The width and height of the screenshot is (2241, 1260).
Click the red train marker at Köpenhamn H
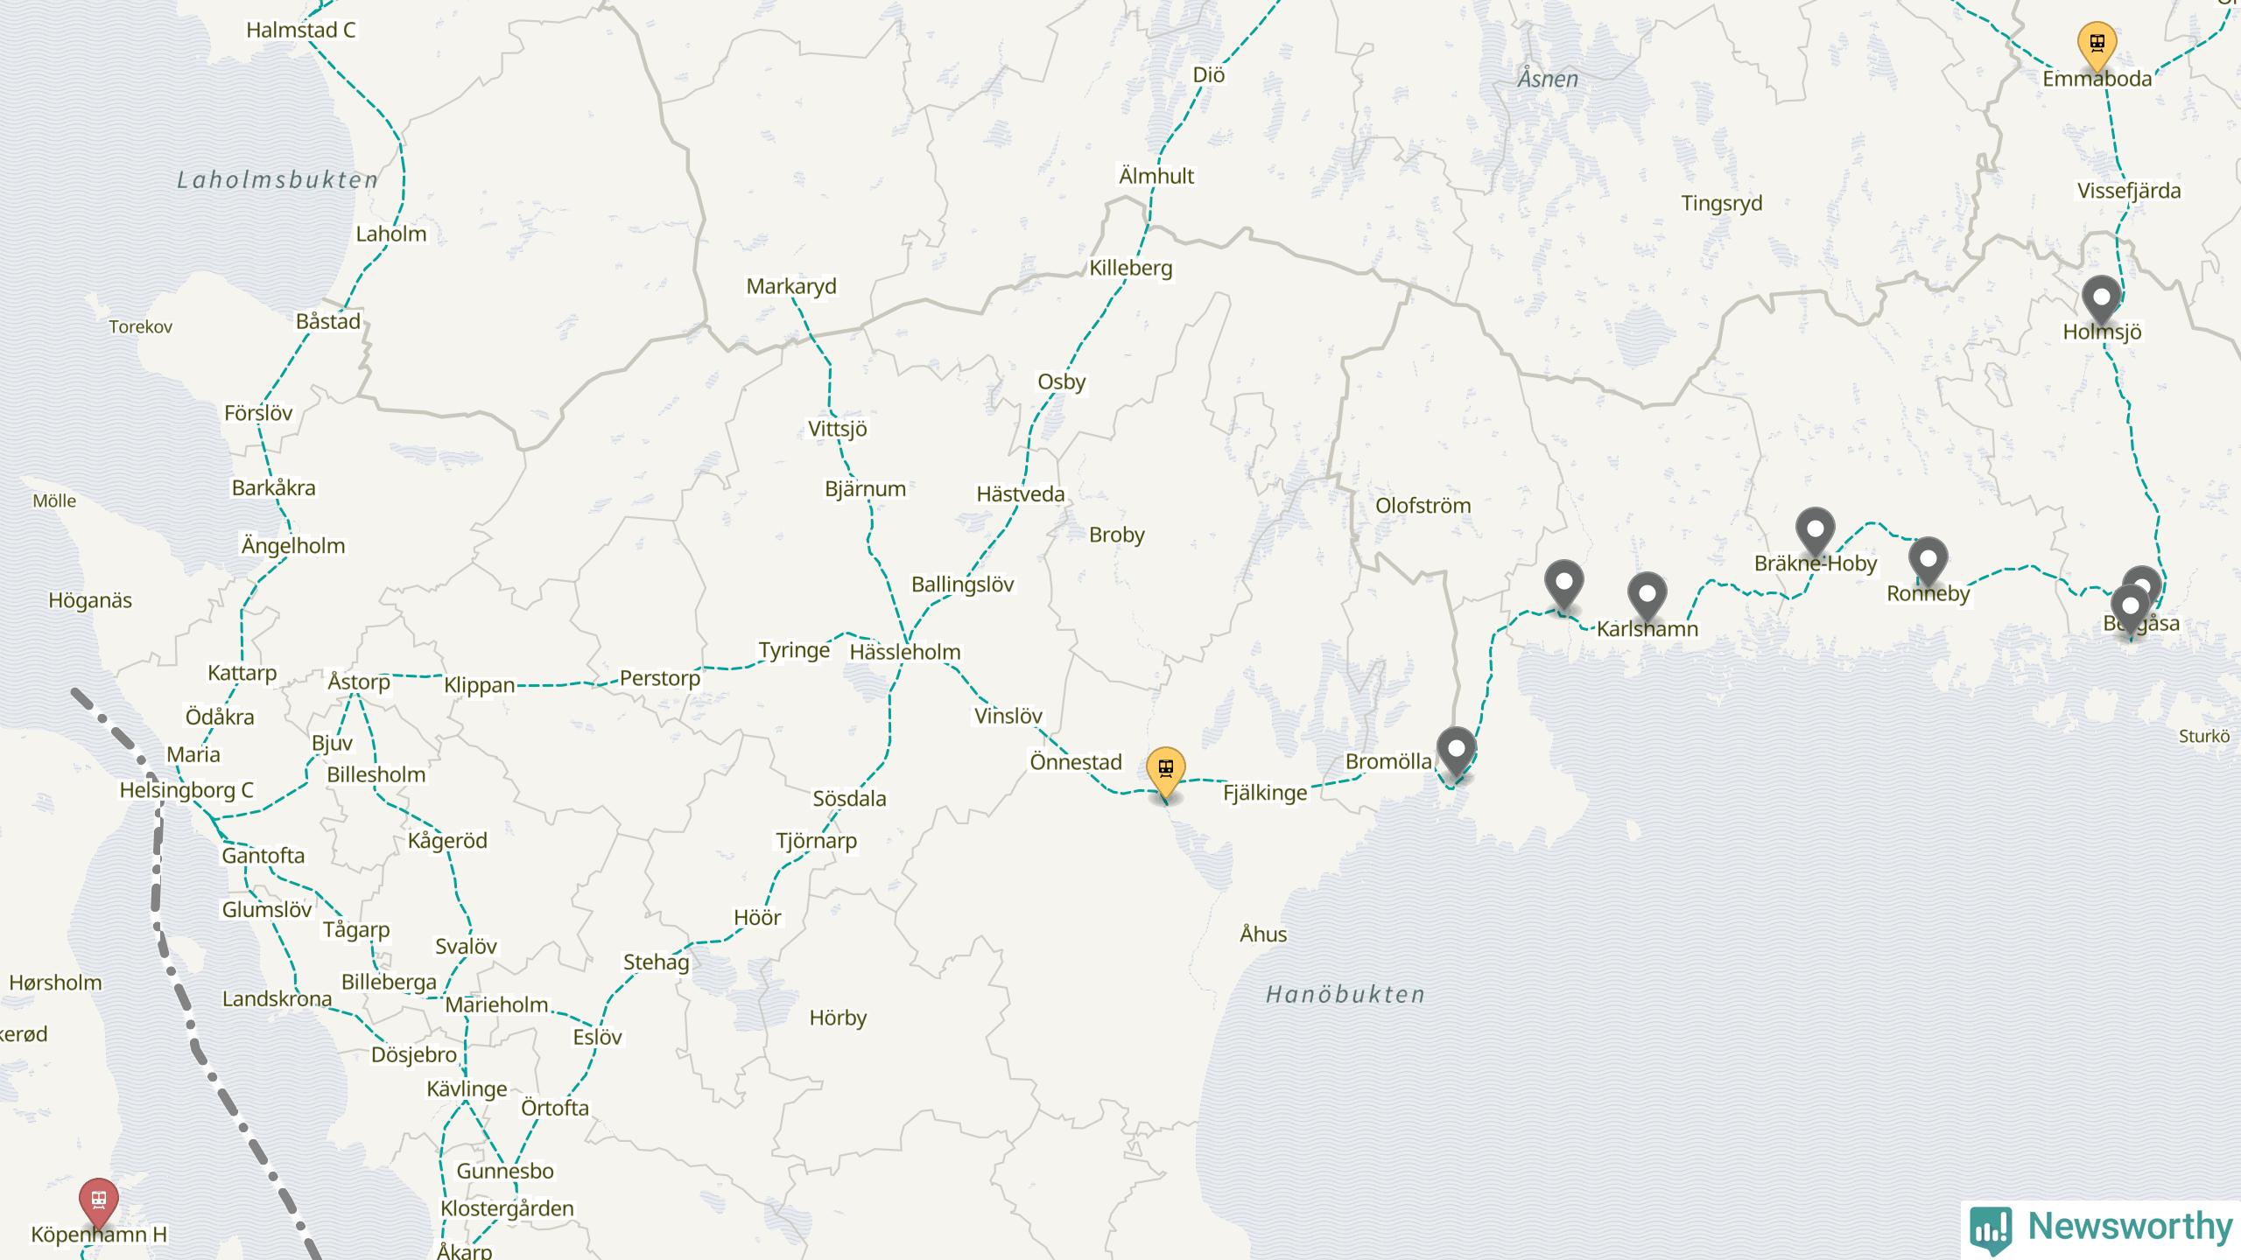coord(98,1201)
